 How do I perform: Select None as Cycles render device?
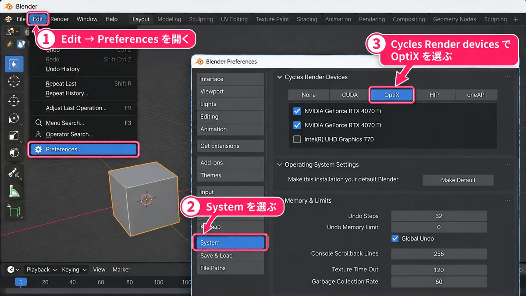[x=309, y=95]
